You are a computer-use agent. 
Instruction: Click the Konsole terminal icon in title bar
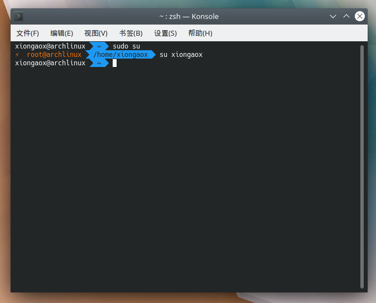click(18, 16)
